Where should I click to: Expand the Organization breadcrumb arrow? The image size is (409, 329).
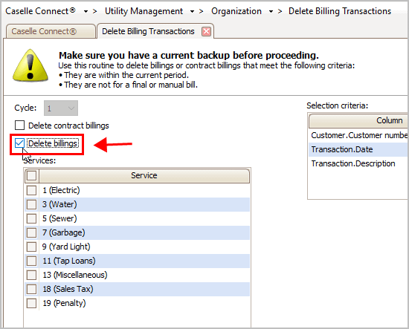tap(271, 11)
